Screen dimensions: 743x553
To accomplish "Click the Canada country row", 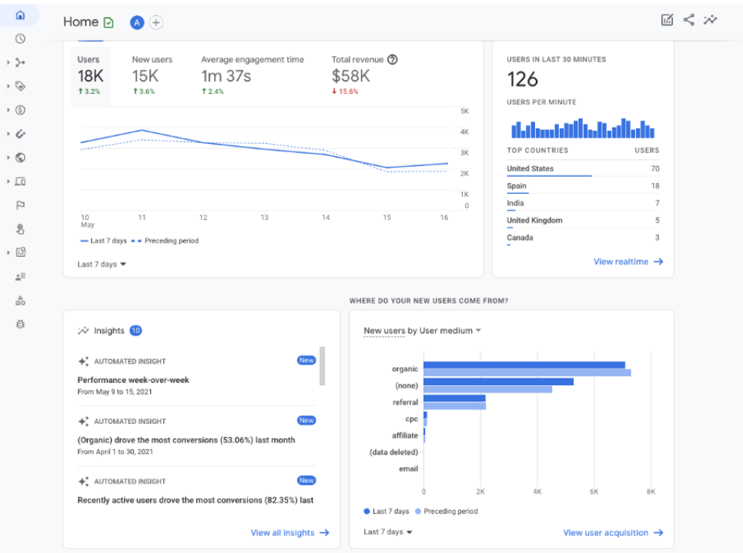I will pyautogui.click(x=583, y=238).
